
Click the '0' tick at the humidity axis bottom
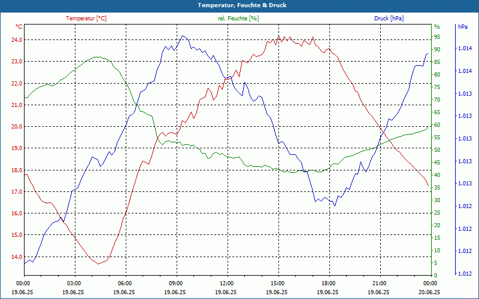436,275
